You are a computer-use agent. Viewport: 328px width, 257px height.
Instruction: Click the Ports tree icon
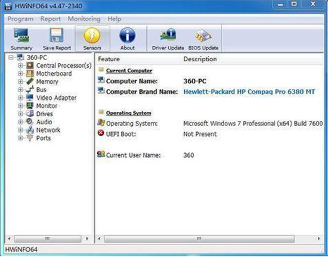click(x=30, y=138)
